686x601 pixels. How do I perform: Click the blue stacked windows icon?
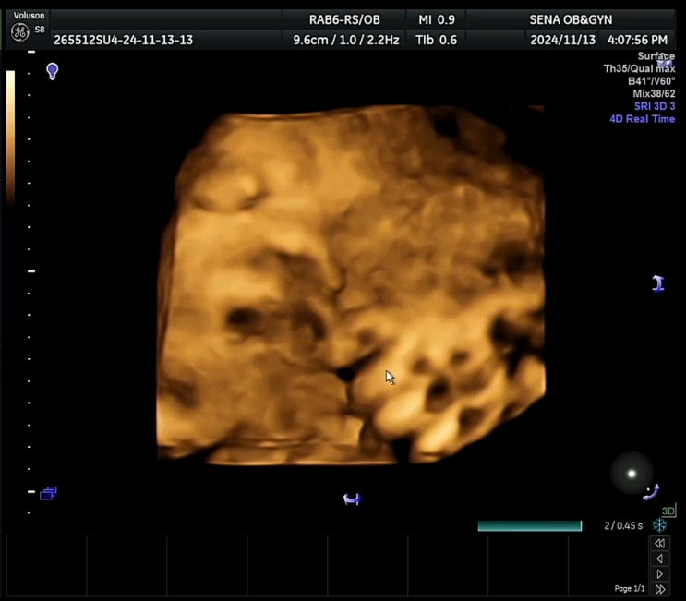tap(48, 493)
